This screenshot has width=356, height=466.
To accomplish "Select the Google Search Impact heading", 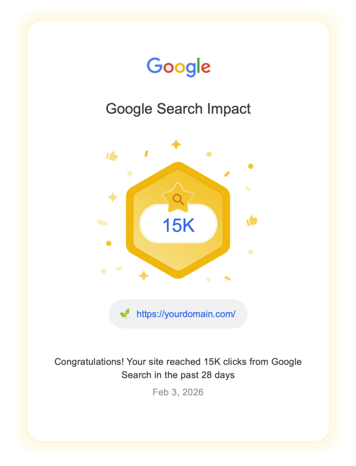I will (178, 109).
